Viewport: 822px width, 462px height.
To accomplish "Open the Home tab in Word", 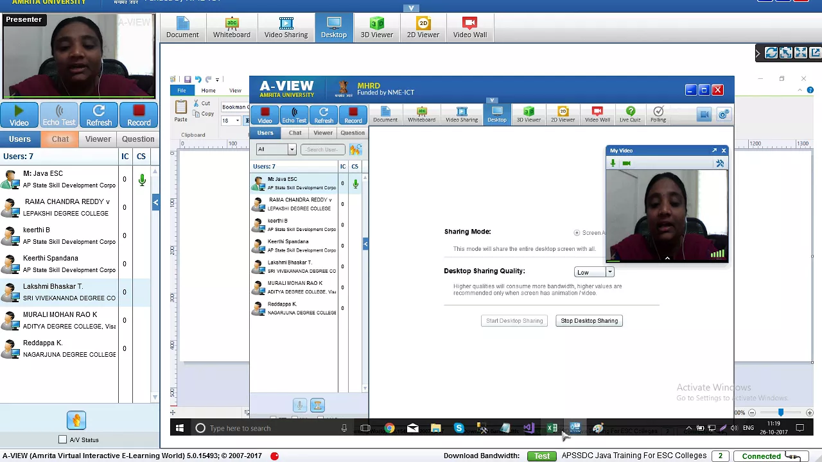I will (x=208, y=90).
